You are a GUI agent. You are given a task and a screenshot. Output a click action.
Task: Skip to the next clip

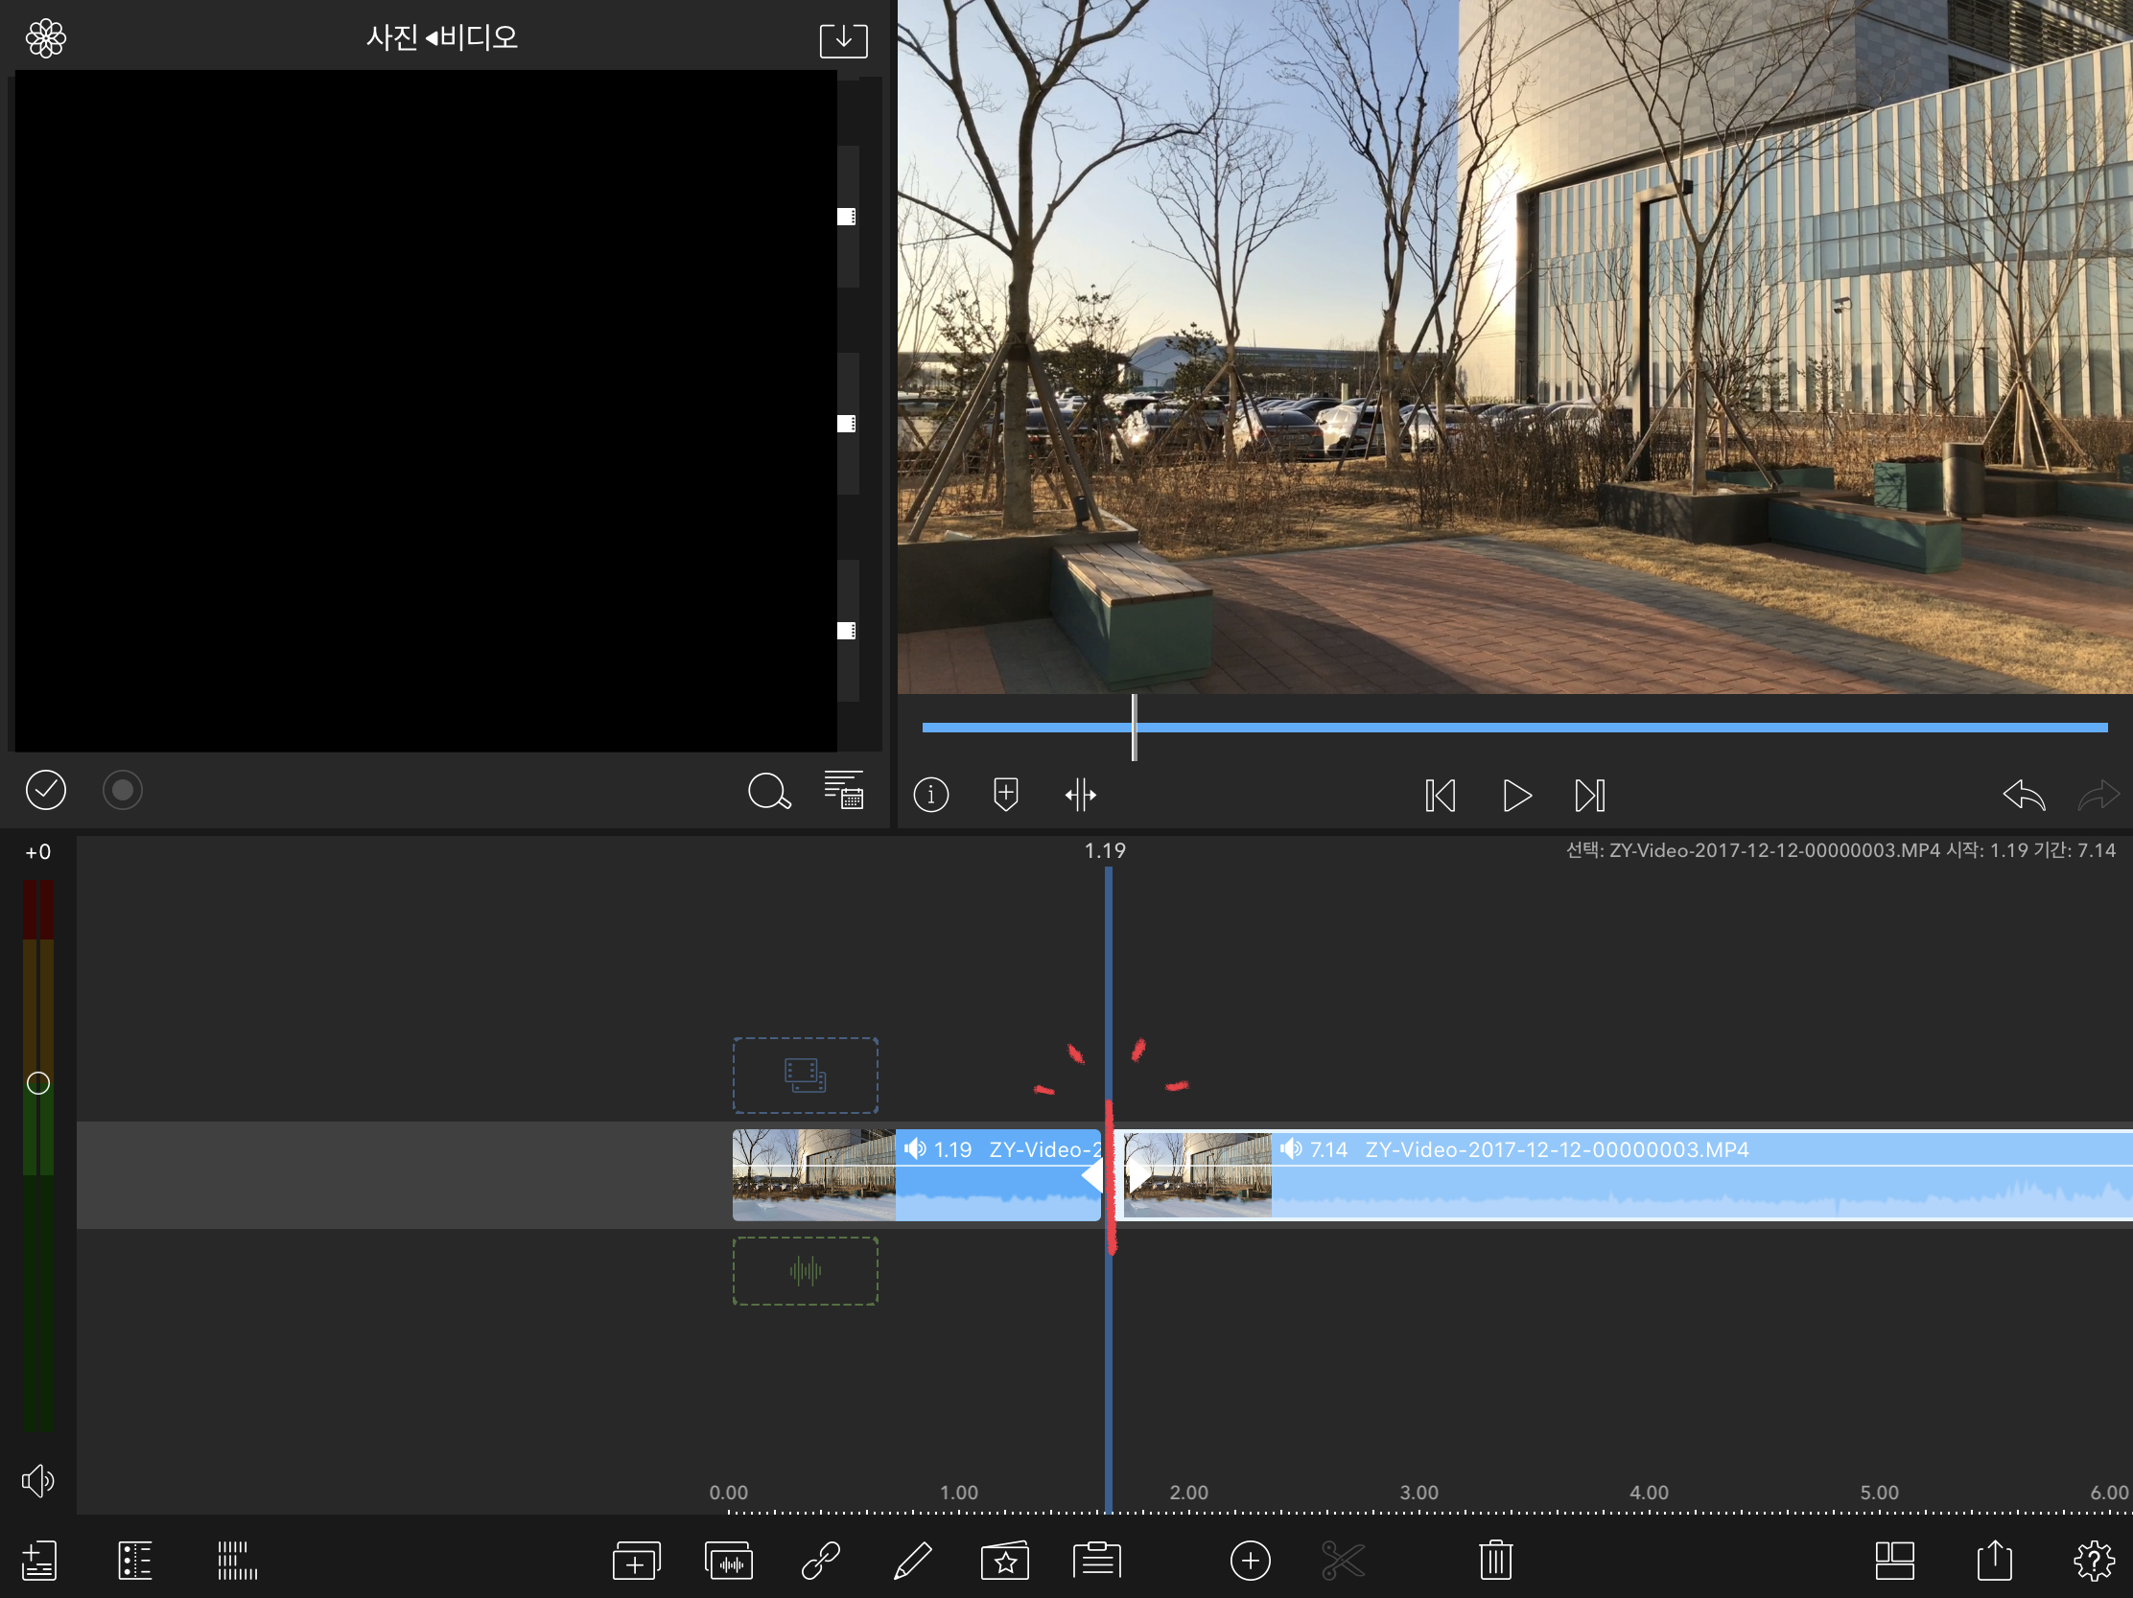tap(1590, 795)
